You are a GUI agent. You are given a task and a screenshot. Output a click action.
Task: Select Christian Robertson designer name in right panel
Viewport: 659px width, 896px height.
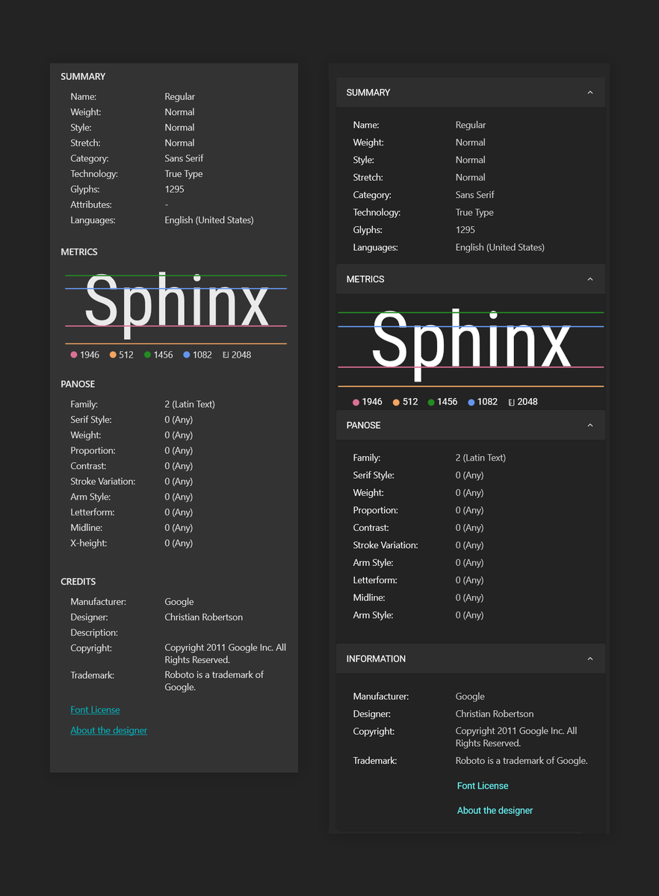[495, 714]
